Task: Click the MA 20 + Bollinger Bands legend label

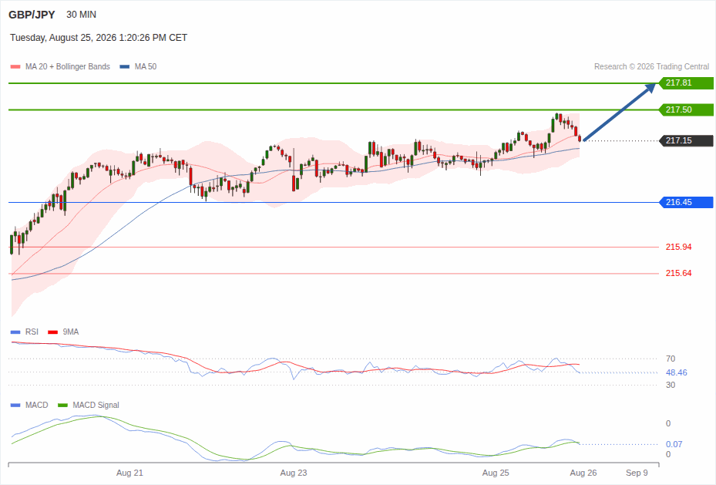Action: [68, 66]
